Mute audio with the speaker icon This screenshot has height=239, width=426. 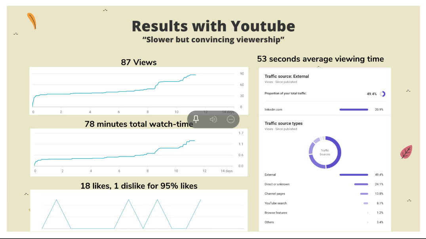(213, 119)
